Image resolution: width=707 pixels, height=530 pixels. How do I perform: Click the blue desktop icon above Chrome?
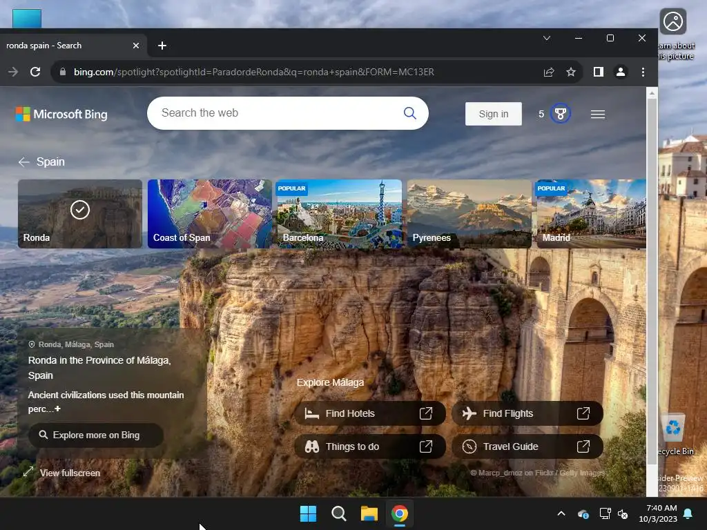pyautogui.click(x=27, y=18)
